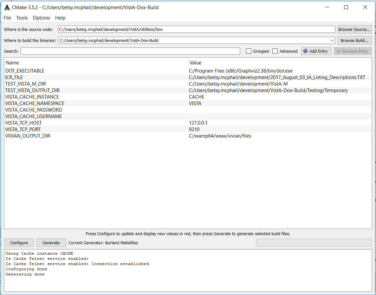Open the File menu
This screenshot has width=376, height=295.
[7, 18]
